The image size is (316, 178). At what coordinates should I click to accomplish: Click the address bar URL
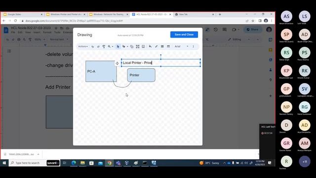pyautogui.click(x=74, y=21)
